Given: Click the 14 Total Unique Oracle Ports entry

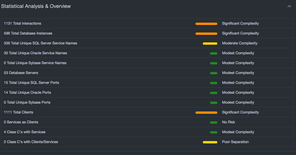Looking at the screenshot, I should (27, 93).
